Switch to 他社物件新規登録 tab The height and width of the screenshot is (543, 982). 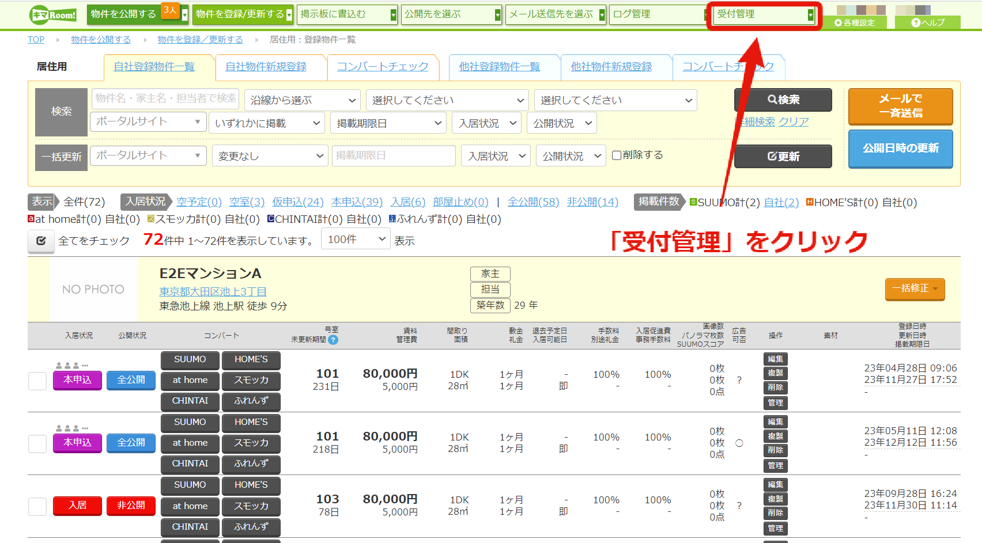coord(611,67)
